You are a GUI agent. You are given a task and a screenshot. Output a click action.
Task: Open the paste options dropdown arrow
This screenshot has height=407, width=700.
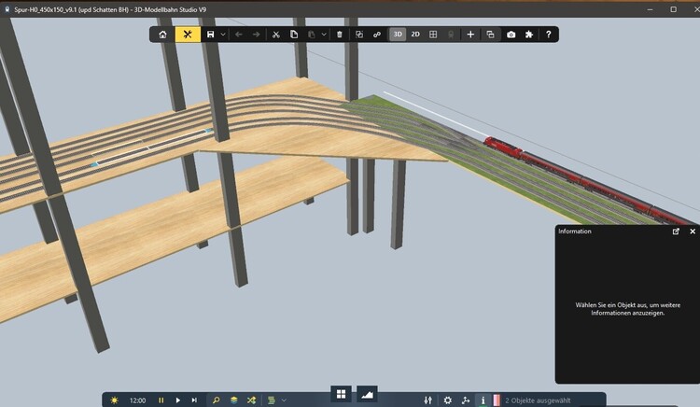tap(324, 35)
